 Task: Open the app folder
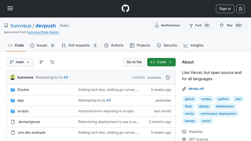(x=21, y=100)
